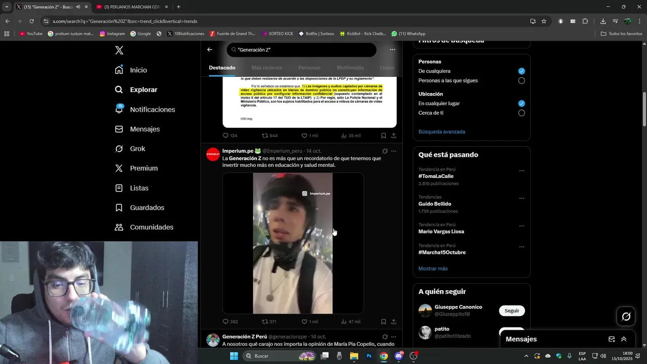Reply to Imperium.pe post with 382 replies
The width and height of the screenshot is (647, 364).
230,322
